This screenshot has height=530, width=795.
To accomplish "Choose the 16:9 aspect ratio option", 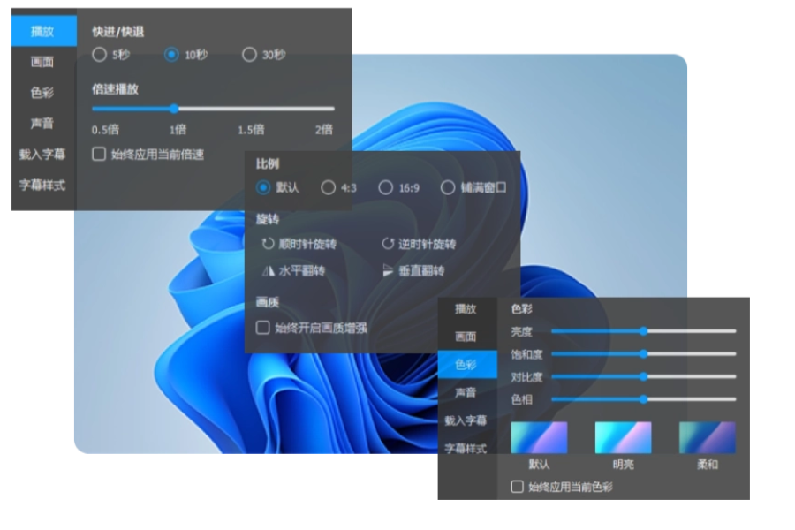I will [x=385, y=187].
